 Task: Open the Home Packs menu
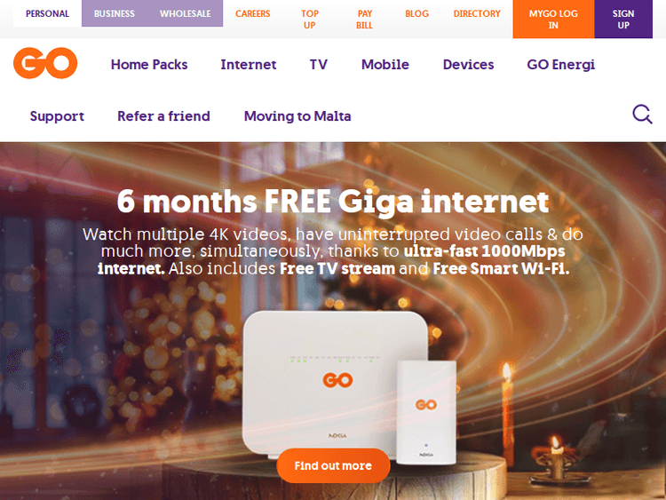click(149, 65)
